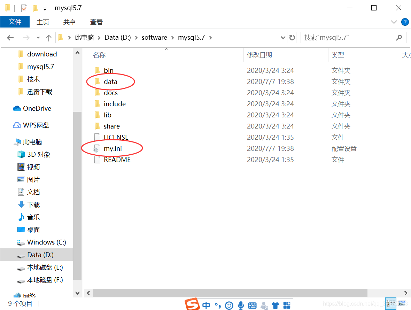Open Sogou input toolbox grid icon
411x310 pixels.
287,305
